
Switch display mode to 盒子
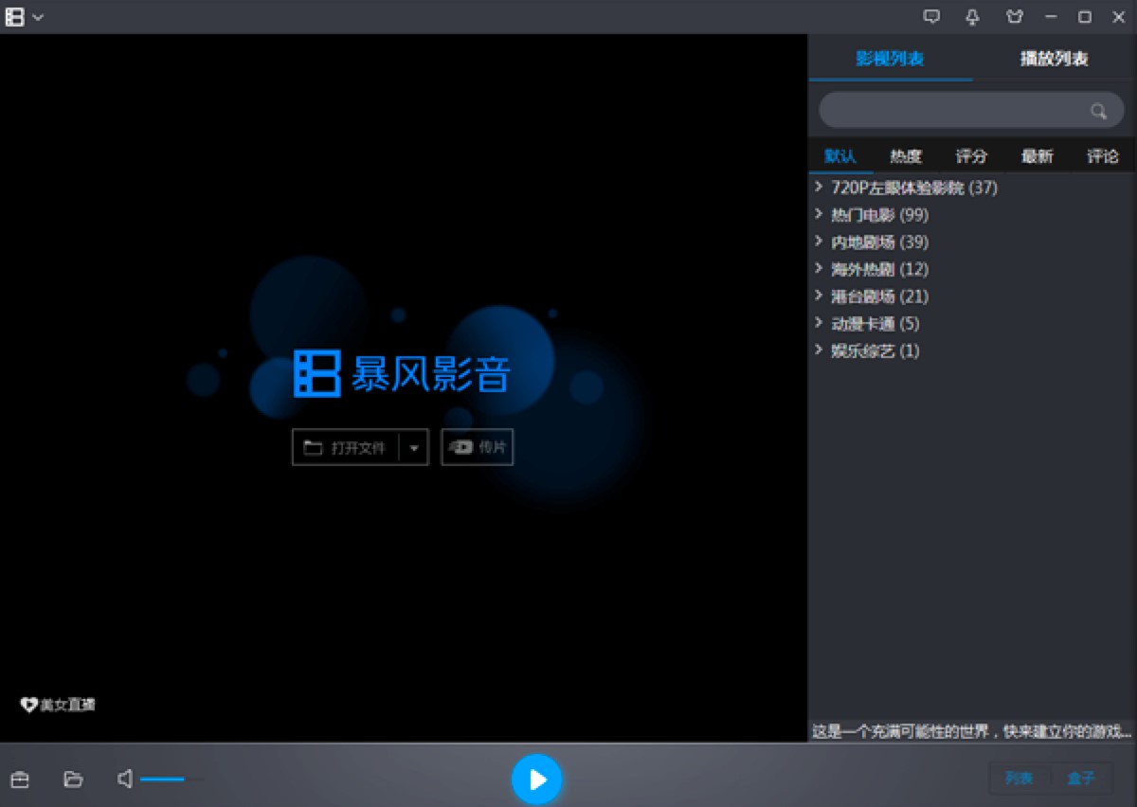point(1083,778)
